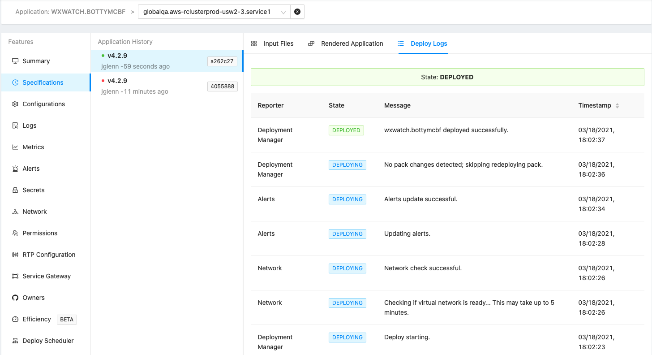Screen dimensions: 652x355
Task: Open the Deploy Scheduler feature
Action: (x=48, y=341)
